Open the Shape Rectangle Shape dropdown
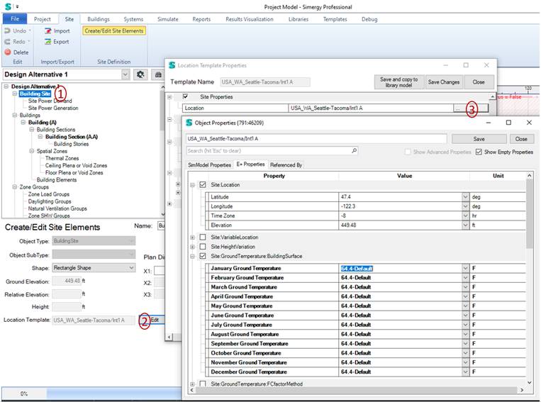Viewport: 541px width, 402px height. tap(131, 268)
